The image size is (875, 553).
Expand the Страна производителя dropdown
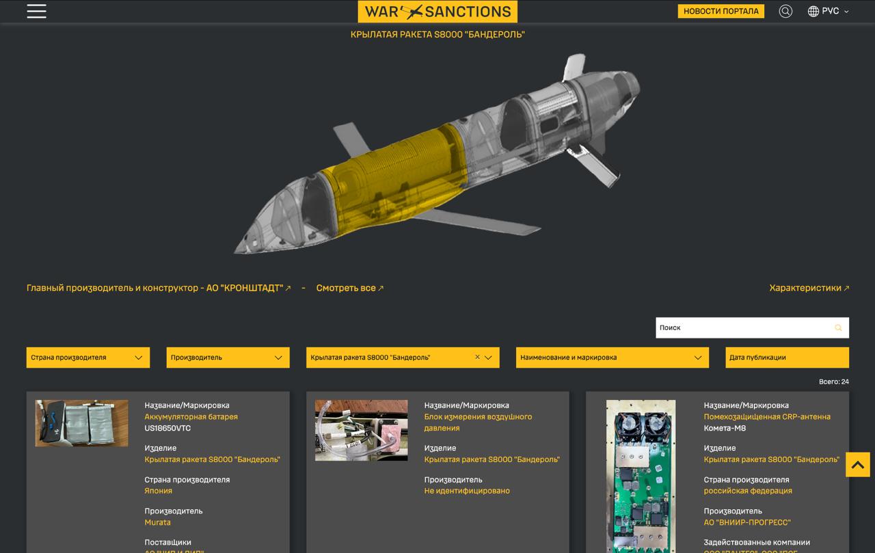point(87,358)
